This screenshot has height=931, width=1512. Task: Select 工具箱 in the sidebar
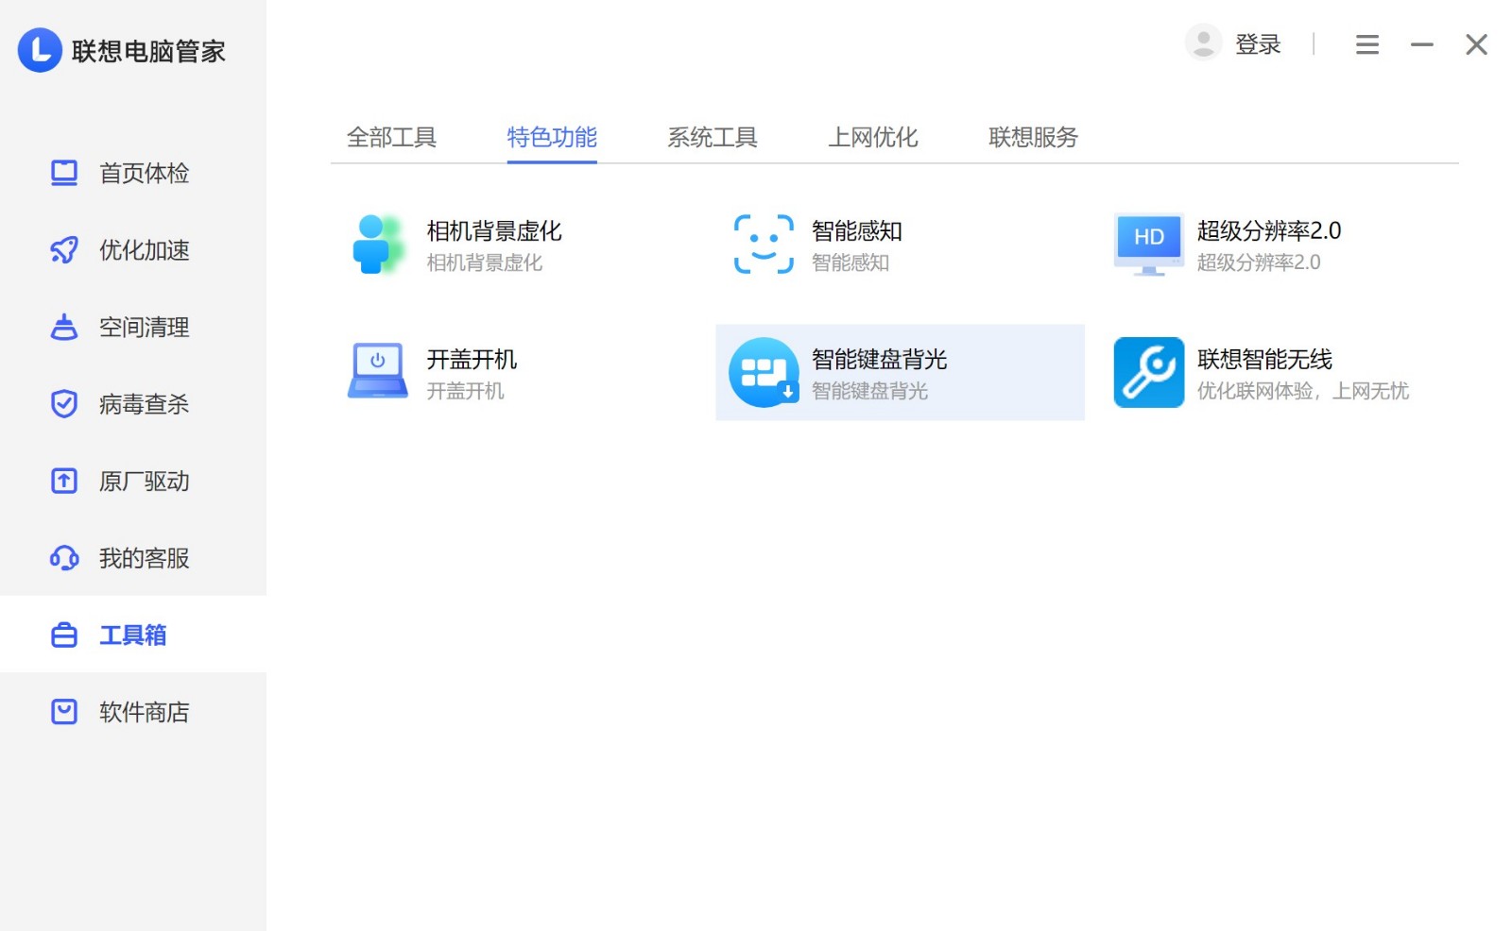point(133,635)
